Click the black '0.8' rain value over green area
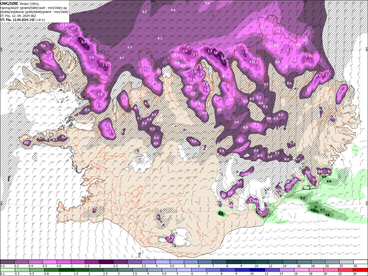The image size is (368, 276). point(302,198)
